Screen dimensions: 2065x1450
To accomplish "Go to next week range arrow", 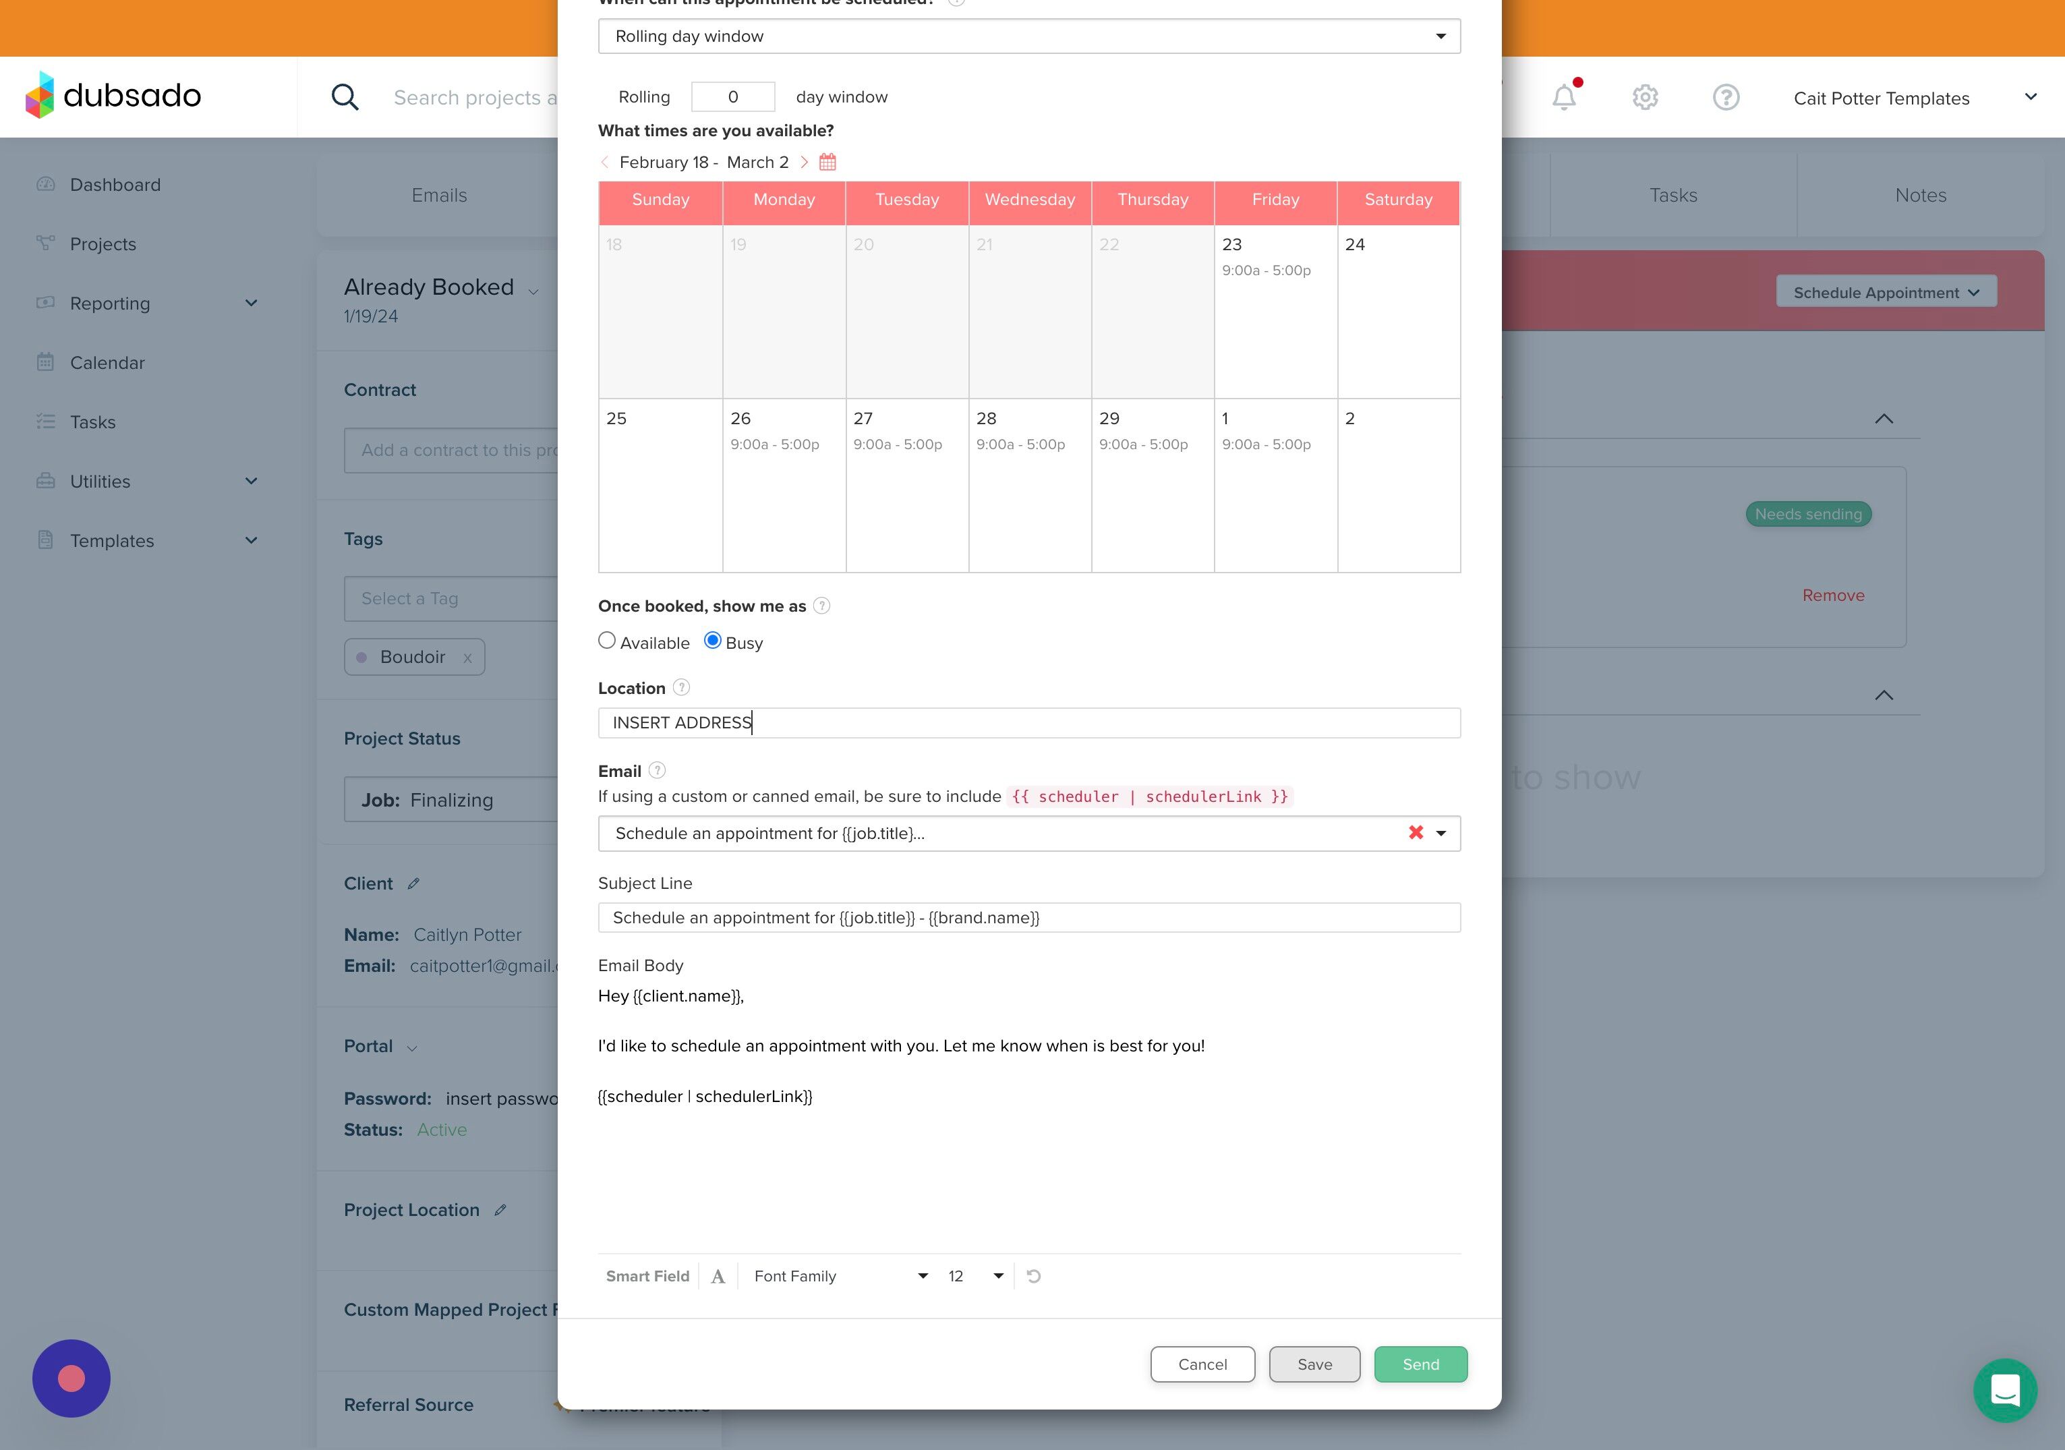I will (x=804, y=162).
